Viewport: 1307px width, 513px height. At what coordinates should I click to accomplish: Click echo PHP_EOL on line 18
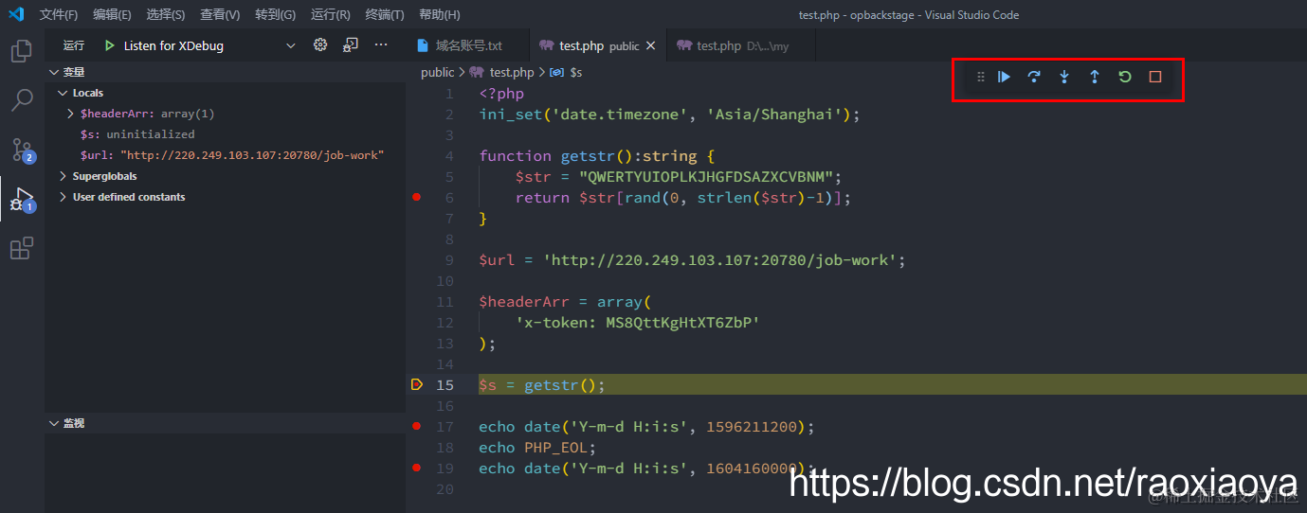[538, 447]
